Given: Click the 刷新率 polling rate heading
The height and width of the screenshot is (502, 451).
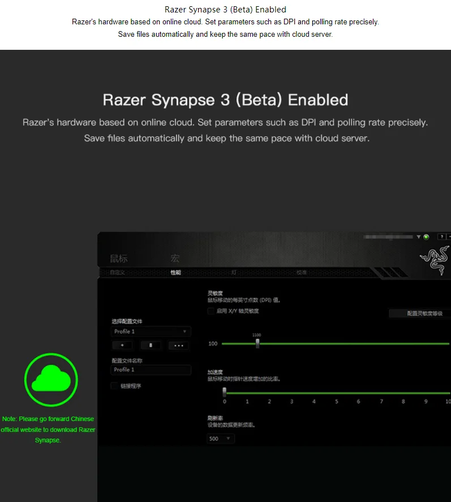Looking at the screenshot, I should [215, 418].
